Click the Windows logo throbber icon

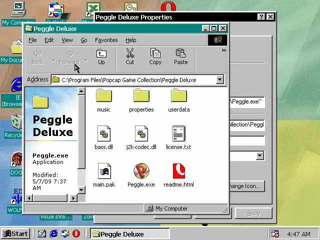pos(217,40)
